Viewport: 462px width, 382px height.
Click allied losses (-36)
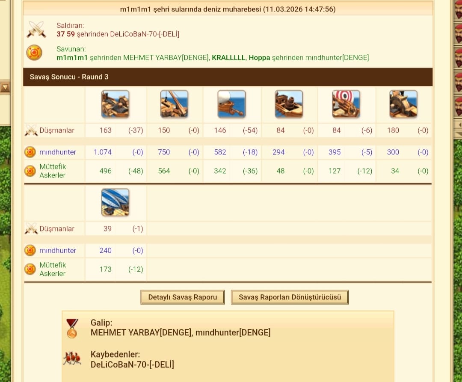pyautogui.click(x=250, y=171)
